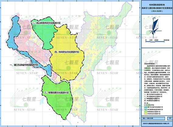Click the map label starting with 三
The width and height of the screenshot is (173, 127).
57,93
